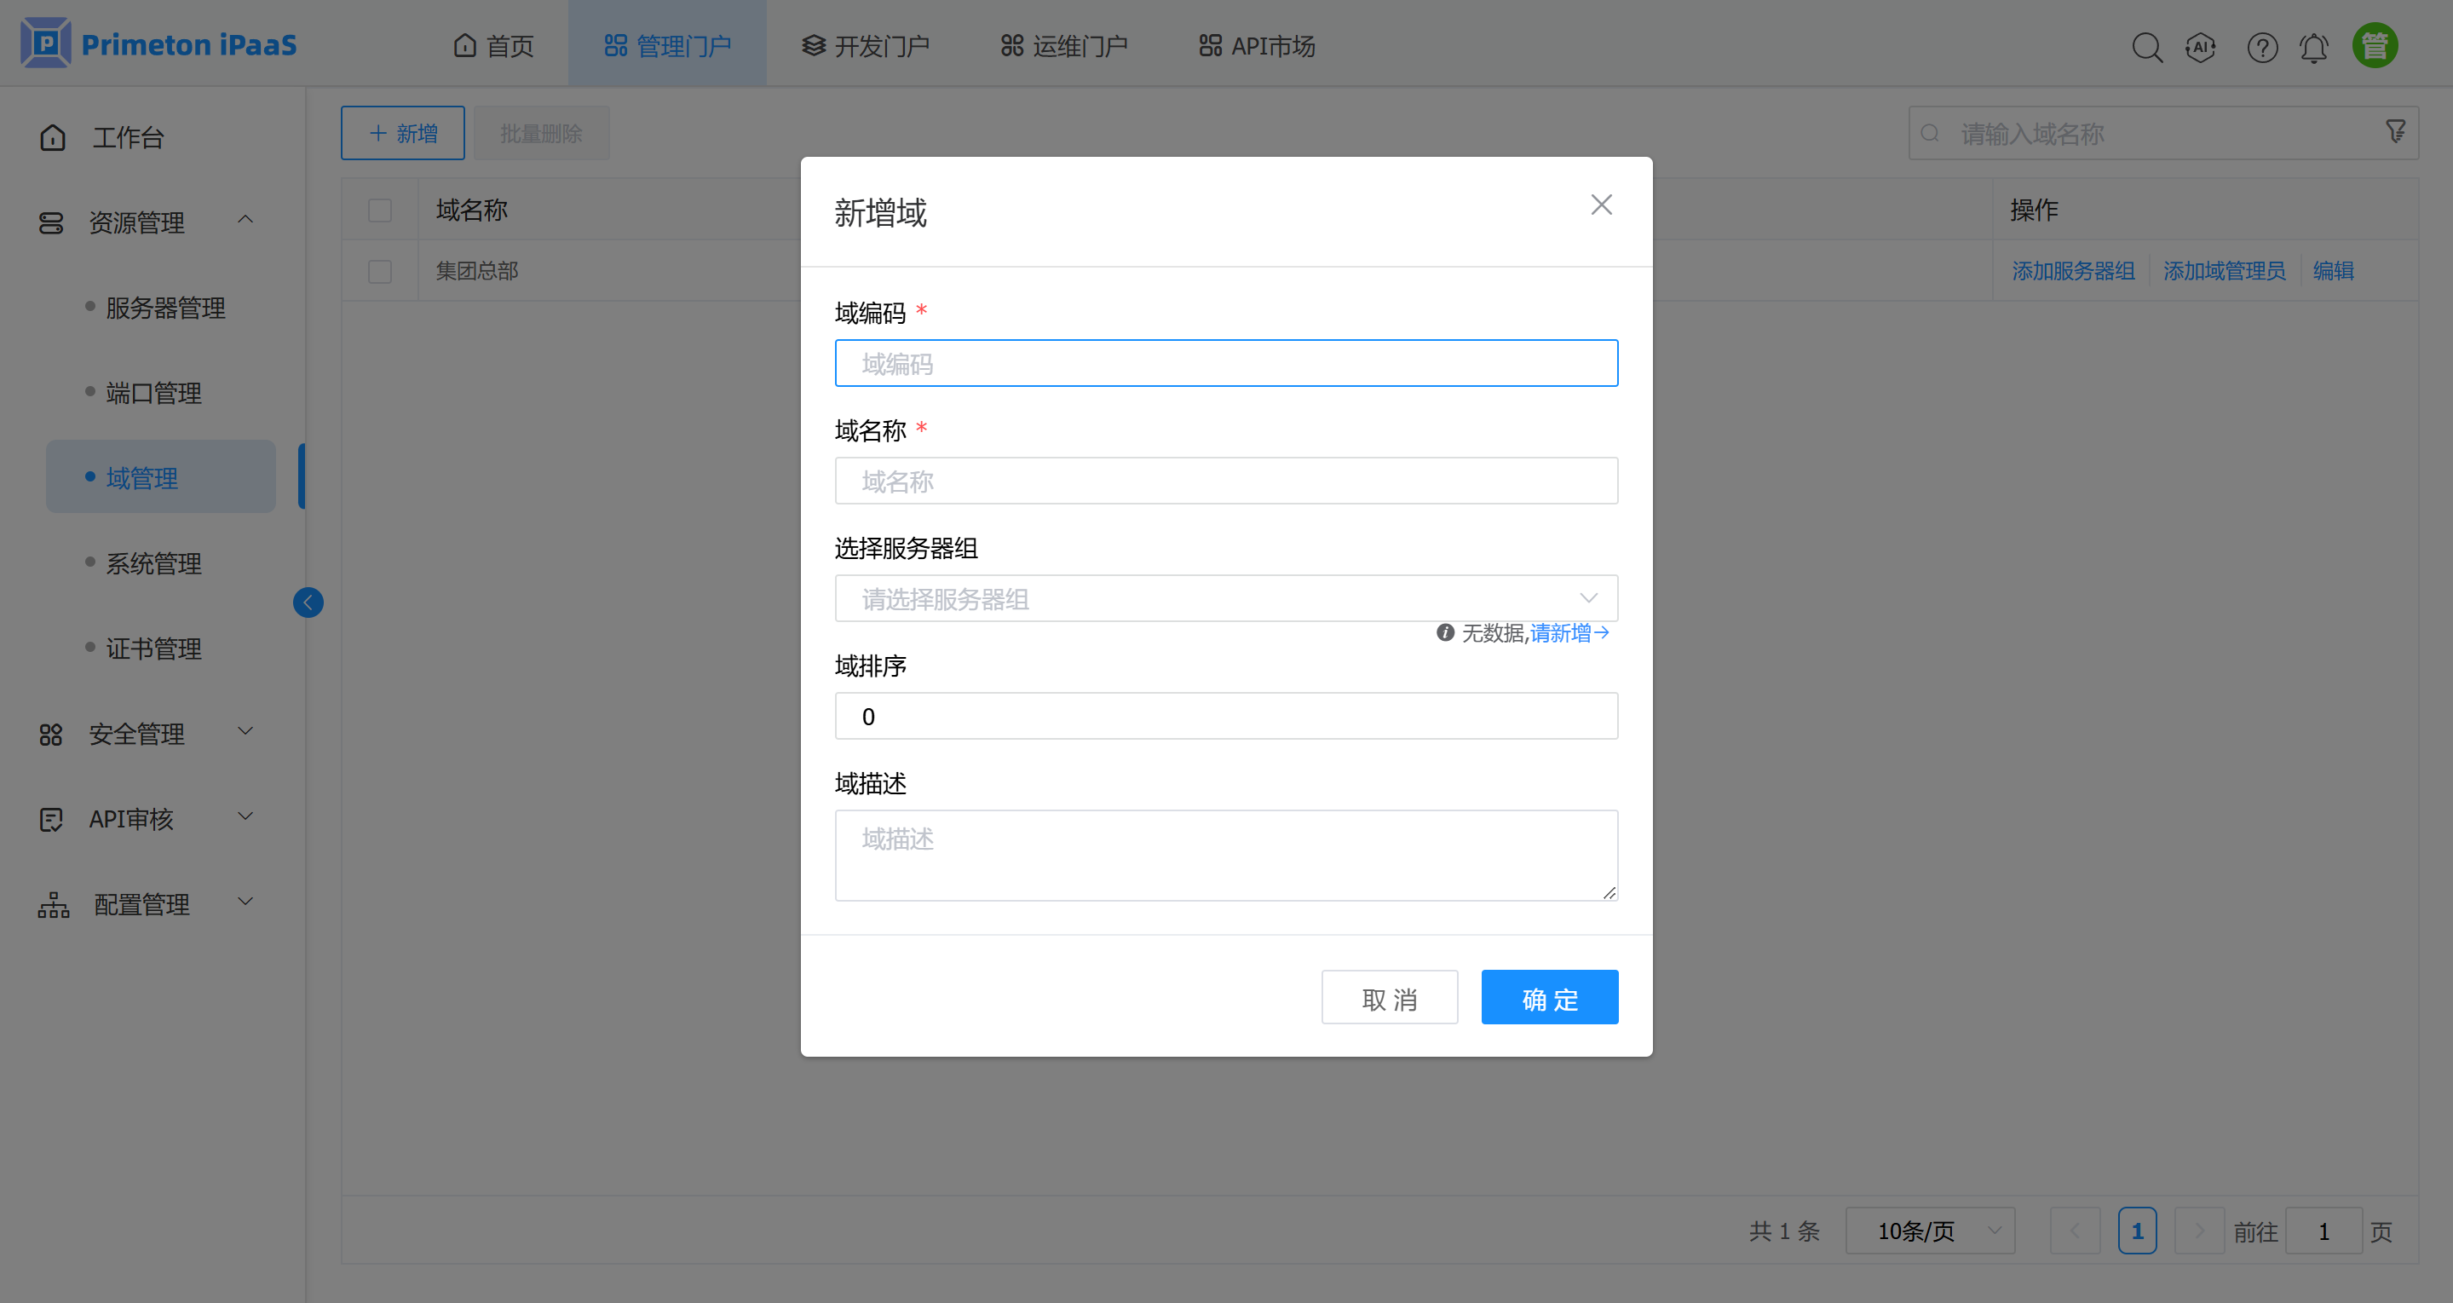The height and width of the screenshot is (1303, 2453).
Task: Open the 10条/页 page size dropdown
Action: coord(1929,1231)
